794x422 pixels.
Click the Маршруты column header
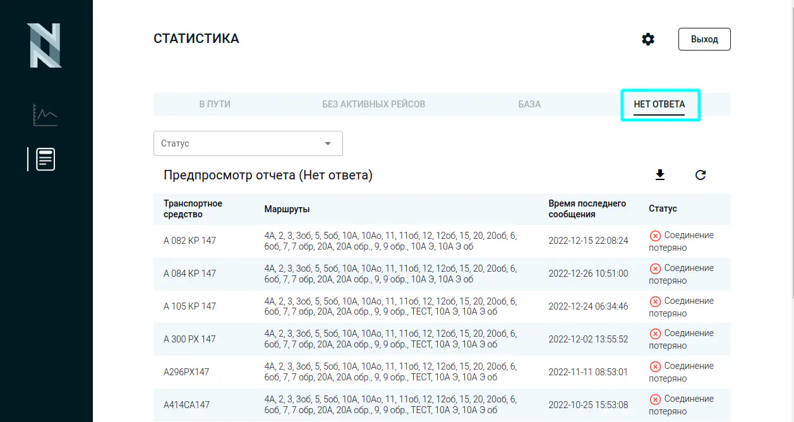click(x=287, y=209)
